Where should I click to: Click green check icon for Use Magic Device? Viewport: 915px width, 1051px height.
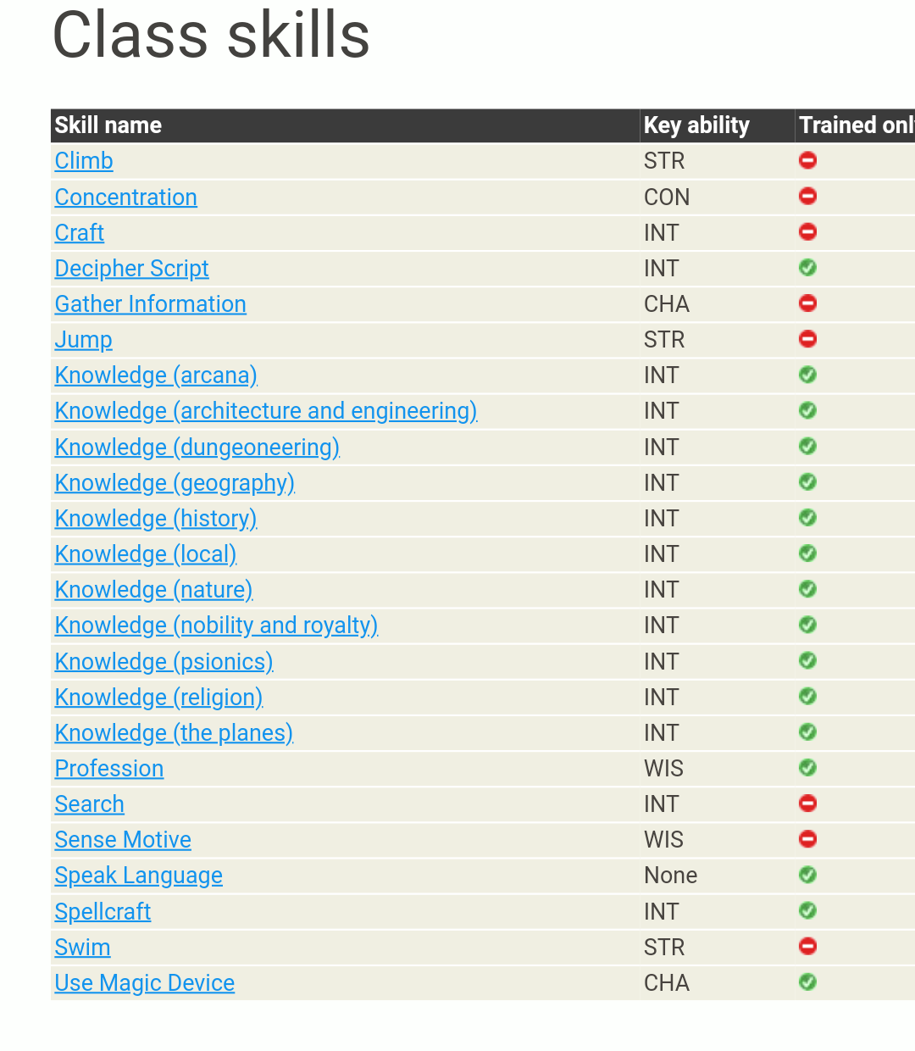807,982
